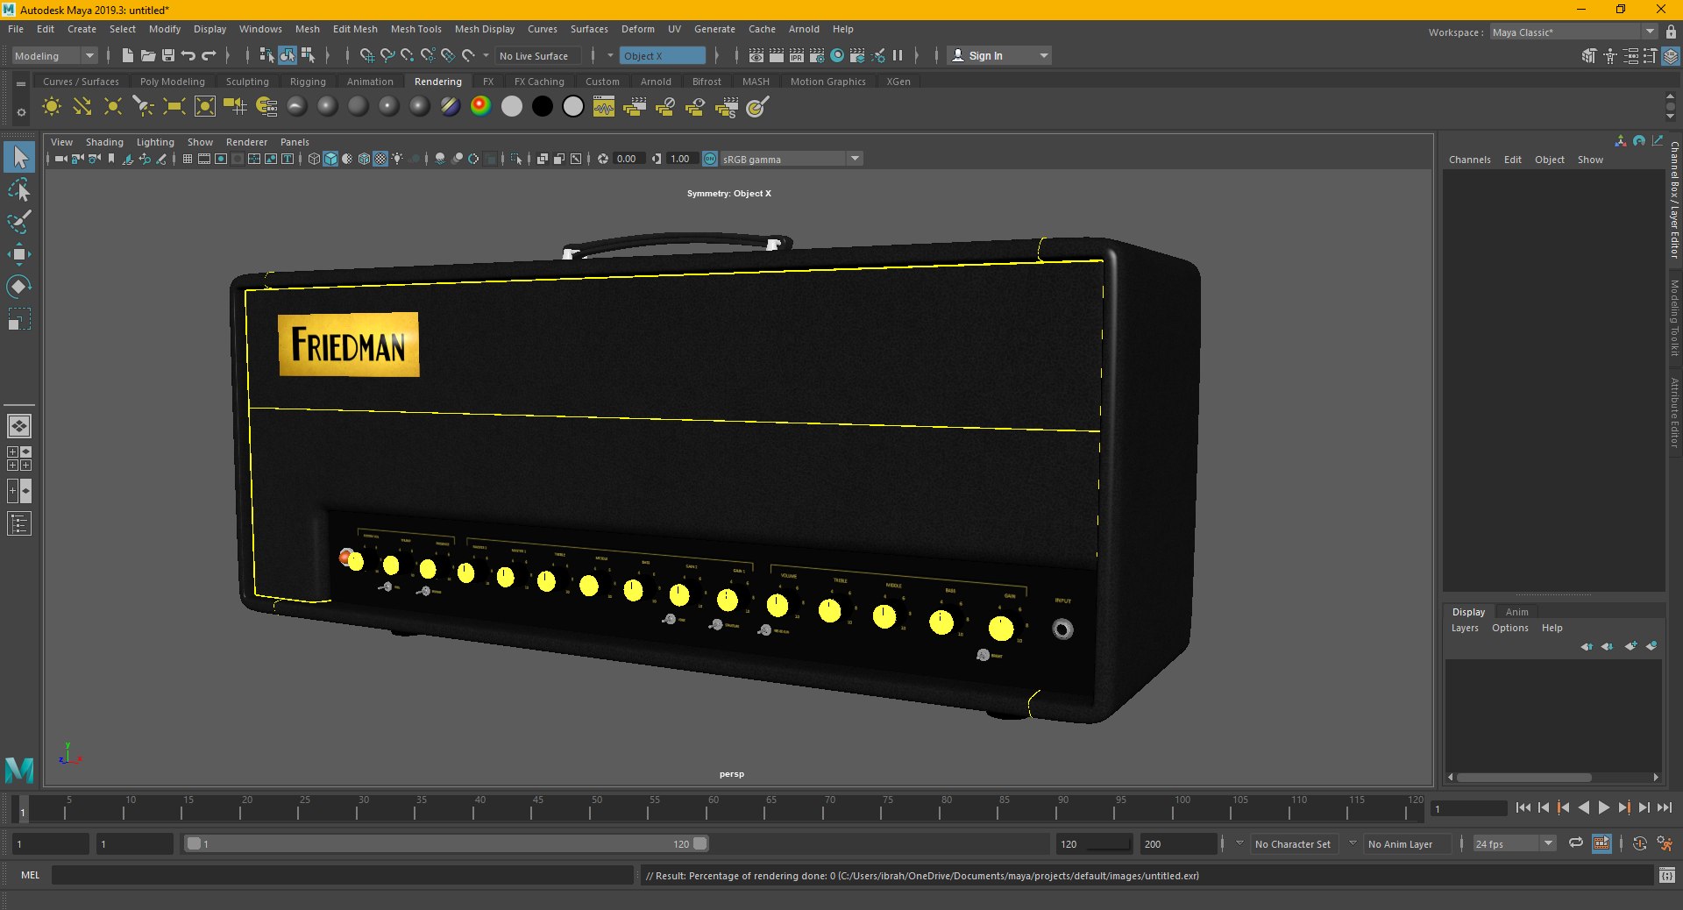This screenshot has height=910, width=1683.
Task: Toggle use all lights bulb icon
Action: pos(397,159)
